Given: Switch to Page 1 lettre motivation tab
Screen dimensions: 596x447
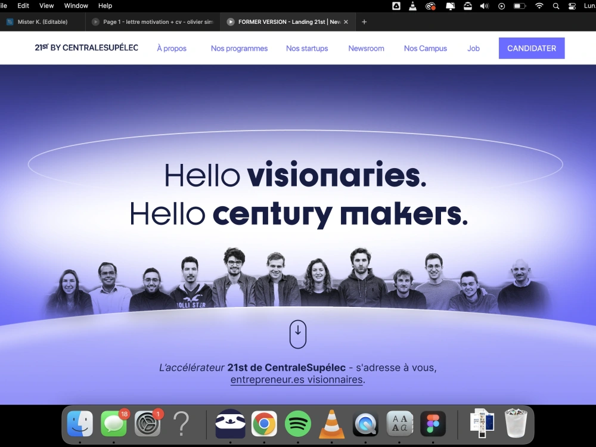Looking at the screenshot, I should pos(153,22).
